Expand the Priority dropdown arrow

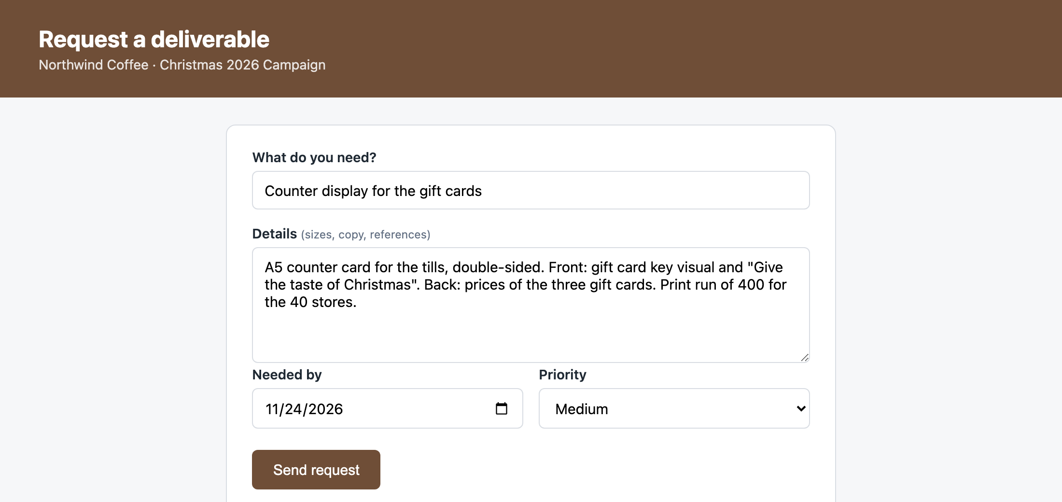click(801, 408)
